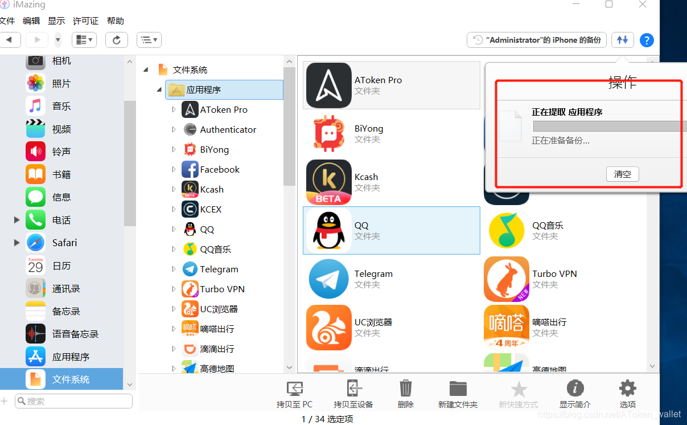
Task: Open the sort options dropdown
Action: pyautogui.click(x=149, y=40)
